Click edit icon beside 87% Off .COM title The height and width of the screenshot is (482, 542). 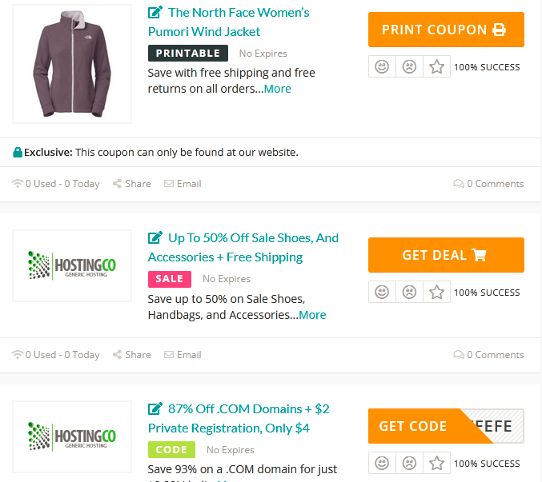pos(155,409)
